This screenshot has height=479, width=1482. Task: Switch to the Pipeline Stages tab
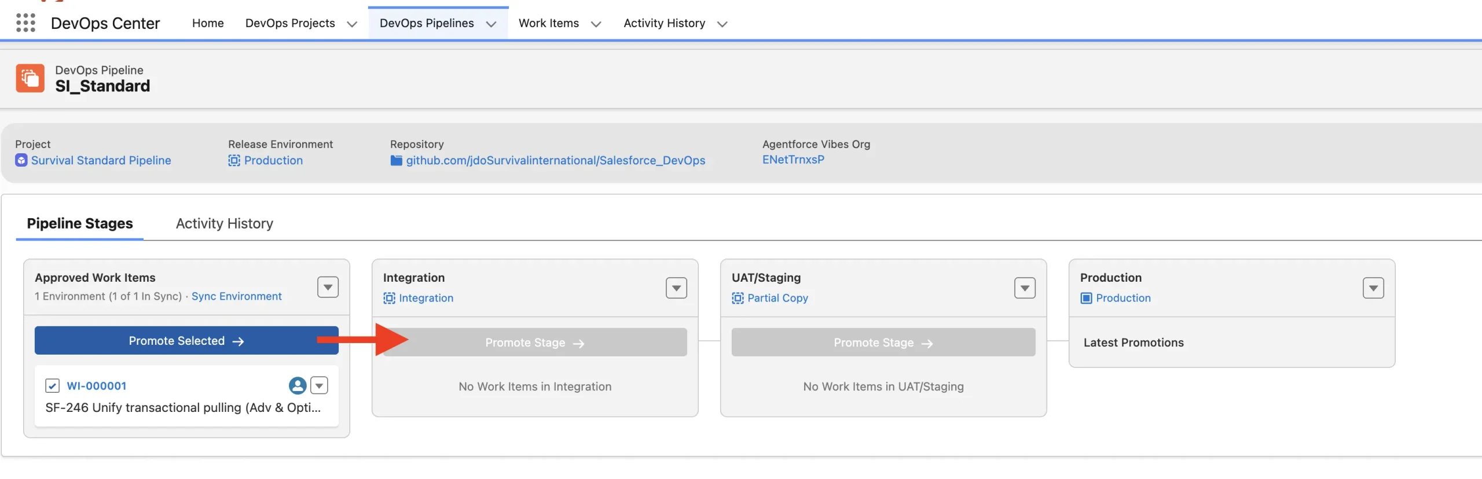[x=80, y=223]
